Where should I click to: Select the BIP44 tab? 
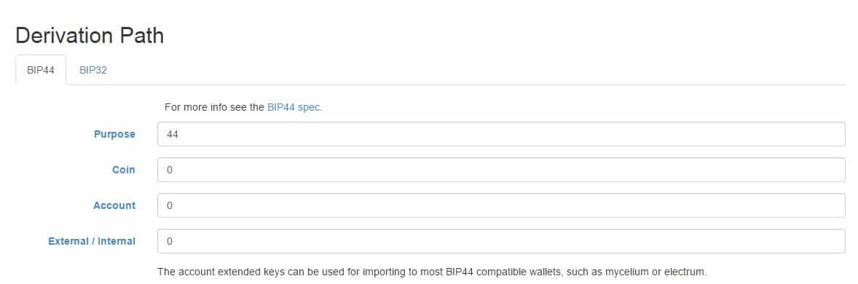(41, 70)
